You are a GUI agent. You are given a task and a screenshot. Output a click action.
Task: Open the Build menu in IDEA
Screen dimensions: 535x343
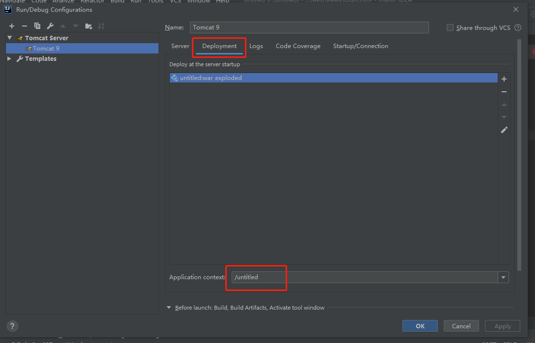pyautogui.click(x=117, y=1)
